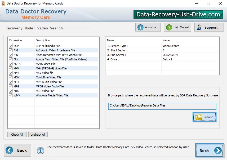Viewport: 227px width, 160px height.
Task: Disable the MTS extension checkbox
Action: [x=11, y=91]
